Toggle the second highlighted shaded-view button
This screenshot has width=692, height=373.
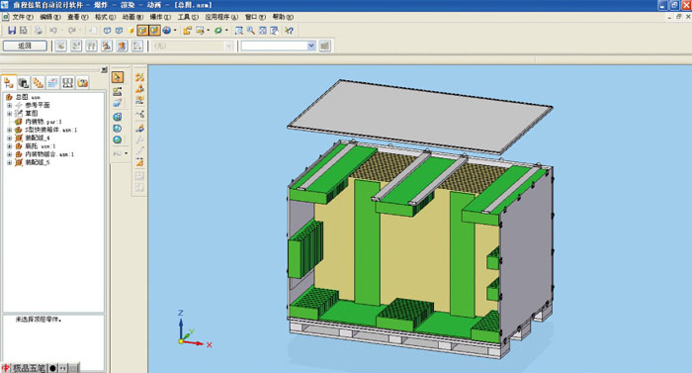pyautogui.click(x=154, y=30)
